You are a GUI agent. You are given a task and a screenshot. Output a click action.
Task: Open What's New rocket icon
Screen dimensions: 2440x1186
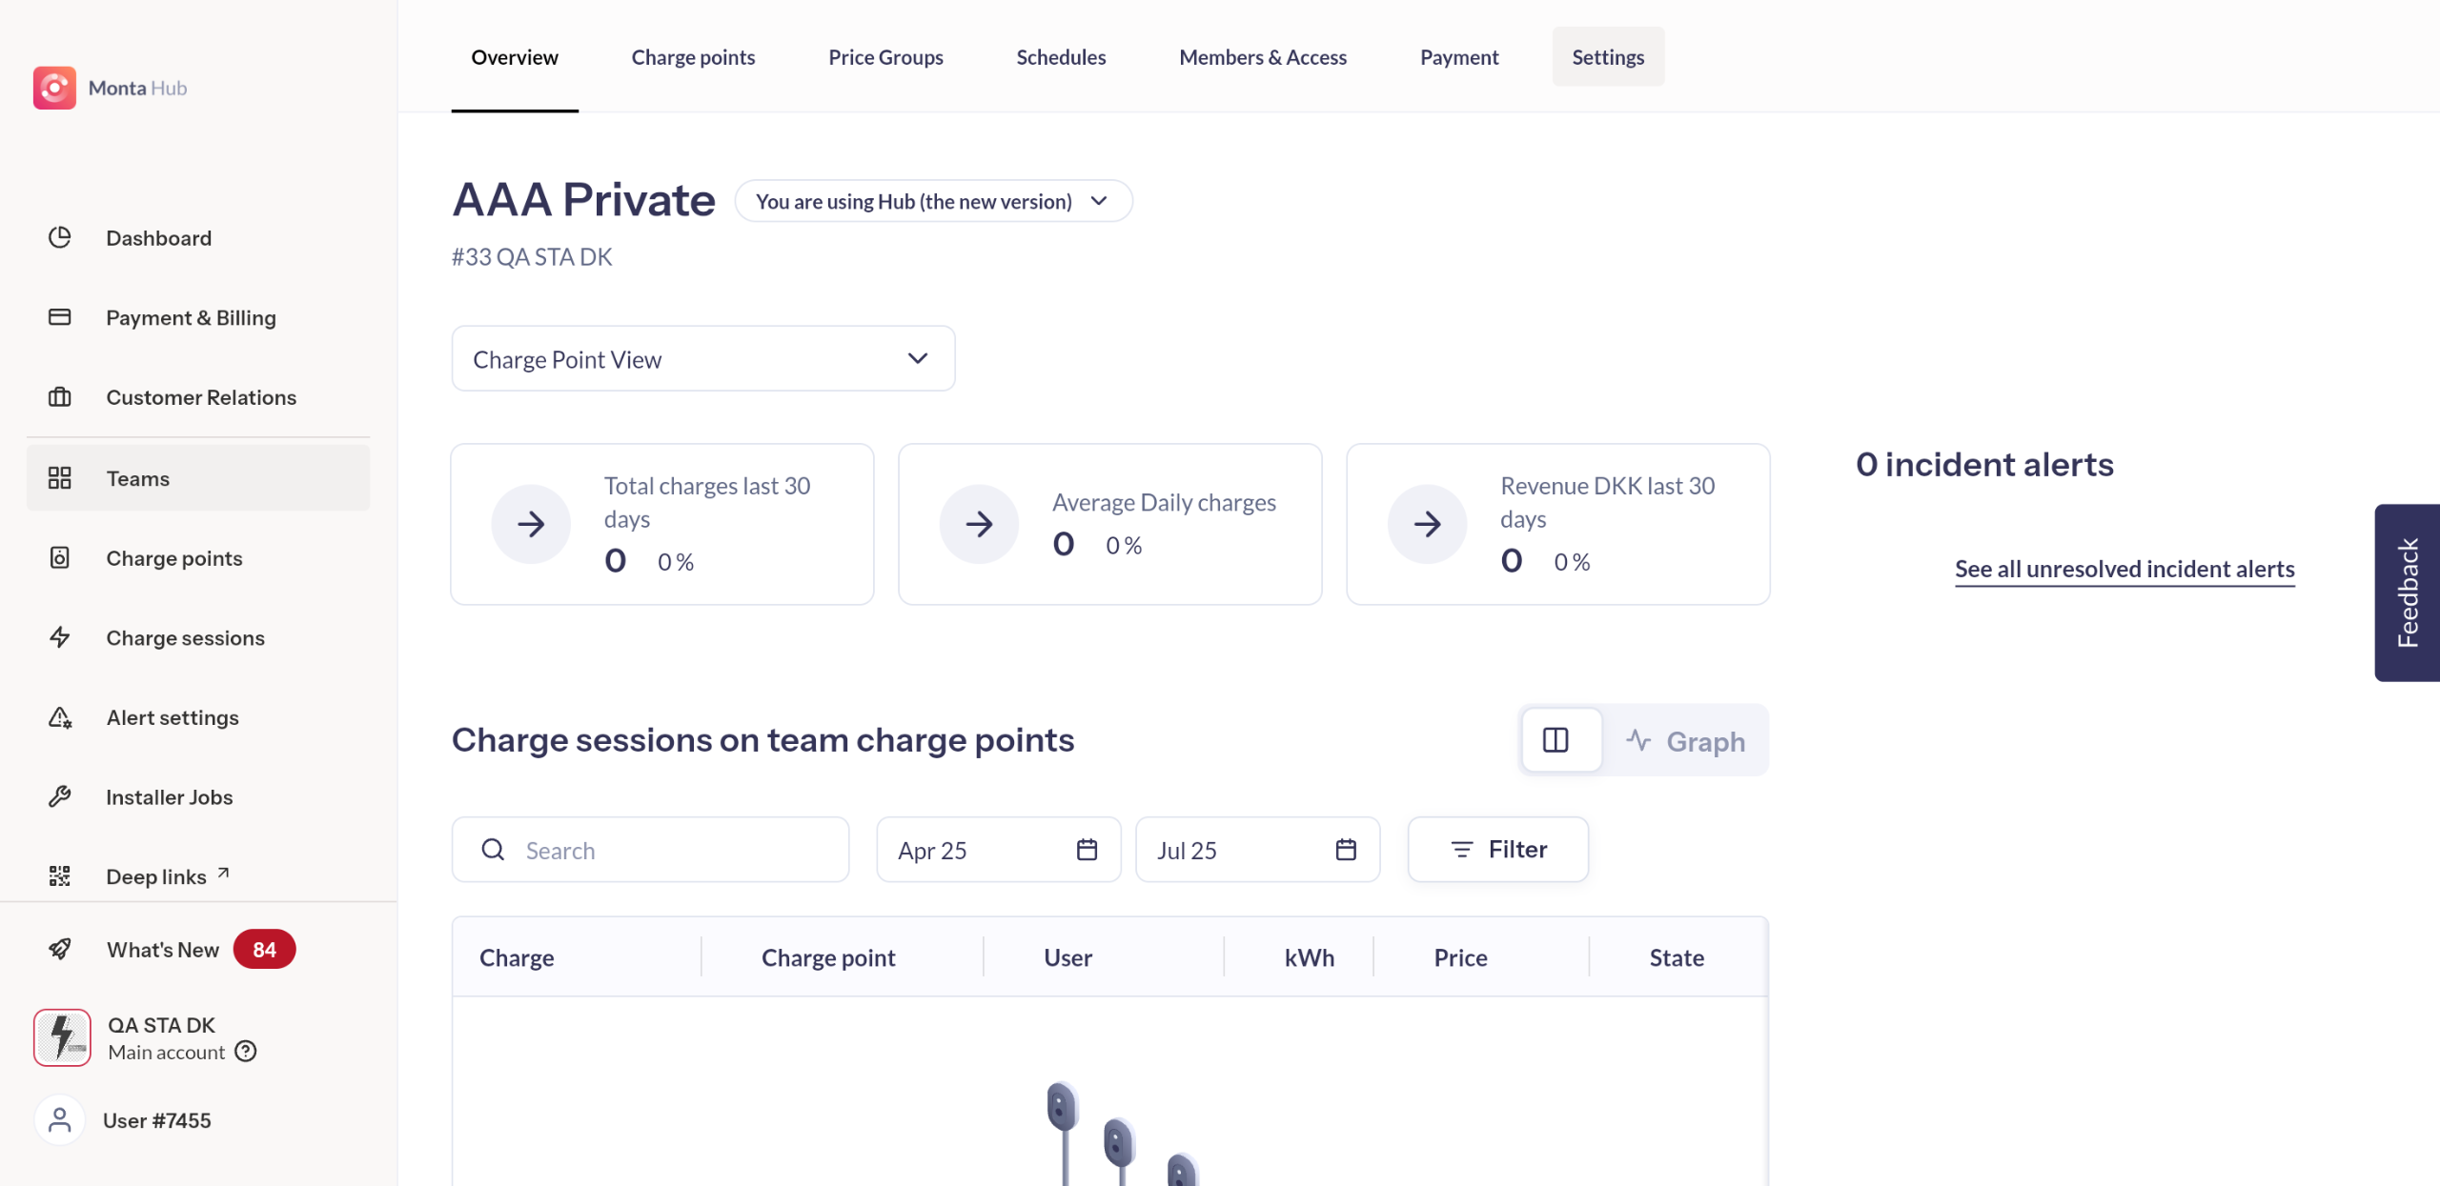pyautogui.click(x=60, y=949)
